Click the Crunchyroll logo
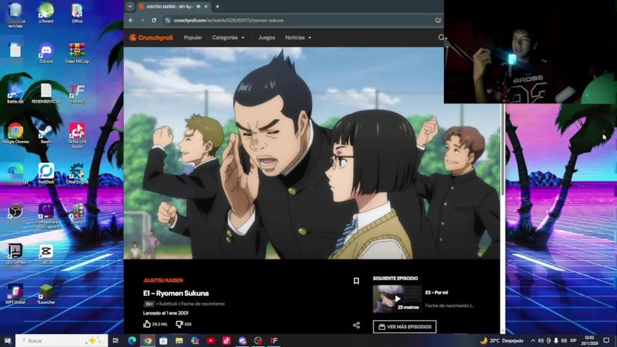The width and height of the screenshot is (617, 347). click(151, 37)
